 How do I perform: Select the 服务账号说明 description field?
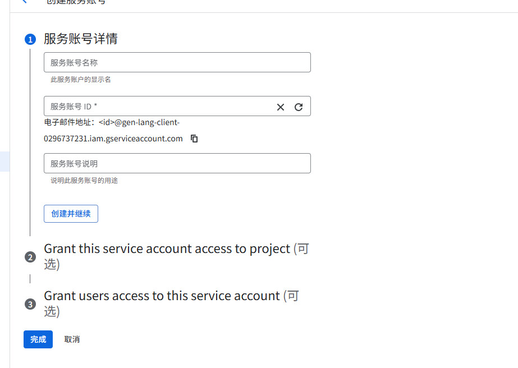point(177,163)
